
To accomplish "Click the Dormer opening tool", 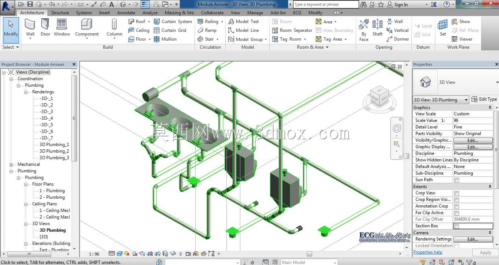I will pyautogui.click(x=398, y=39).
